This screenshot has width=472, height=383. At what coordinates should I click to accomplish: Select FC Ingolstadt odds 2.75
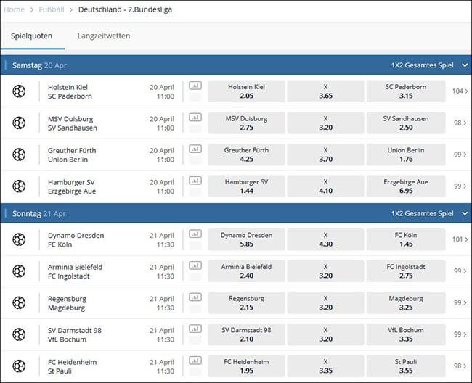click(x=406, y=271)
